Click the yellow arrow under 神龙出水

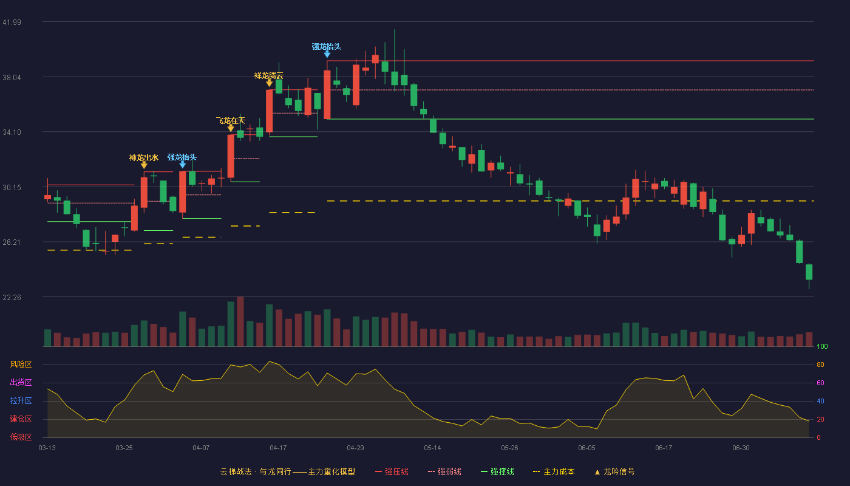coord(144,165)
